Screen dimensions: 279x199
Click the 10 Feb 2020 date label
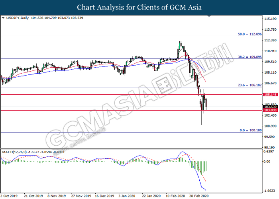coord(175,196)
